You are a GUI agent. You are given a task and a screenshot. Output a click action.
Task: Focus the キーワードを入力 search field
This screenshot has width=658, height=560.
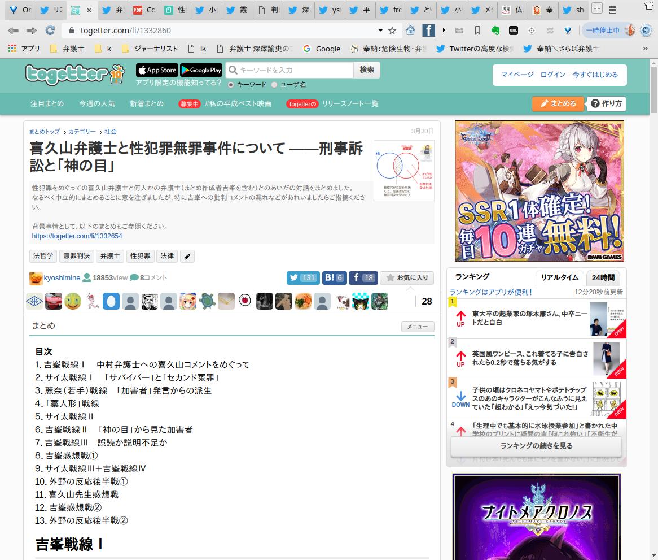tap(291, 70)
